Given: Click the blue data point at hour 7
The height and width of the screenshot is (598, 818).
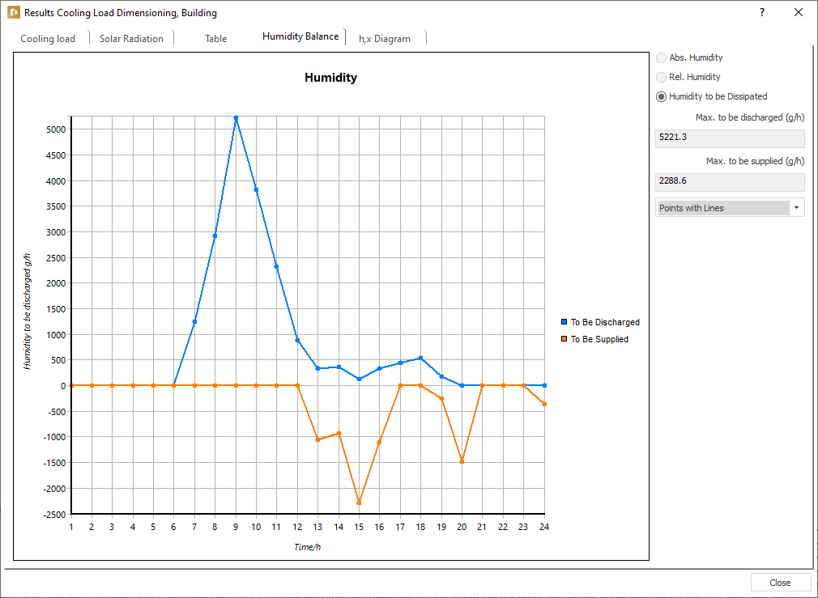Looking at the screenshot, I should coord(194,322).
